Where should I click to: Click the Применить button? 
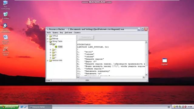tap(86, 37)
